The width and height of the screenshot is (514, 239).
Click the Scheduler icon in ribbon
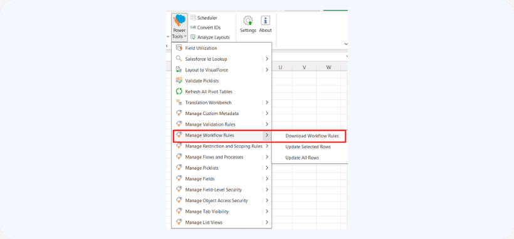coord(193,18)
